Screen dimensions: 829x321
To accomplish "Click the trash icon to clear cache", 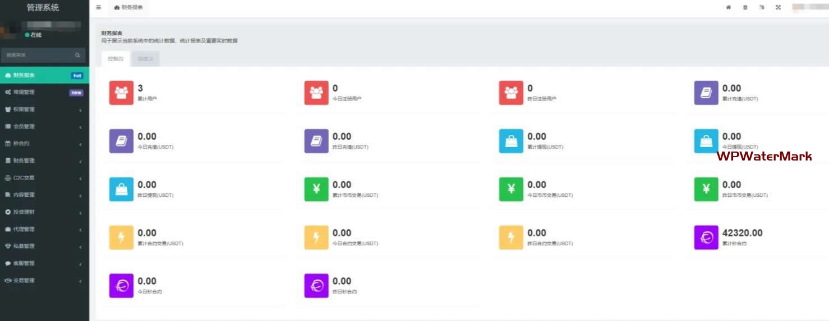I will click(x=745, y=8).
